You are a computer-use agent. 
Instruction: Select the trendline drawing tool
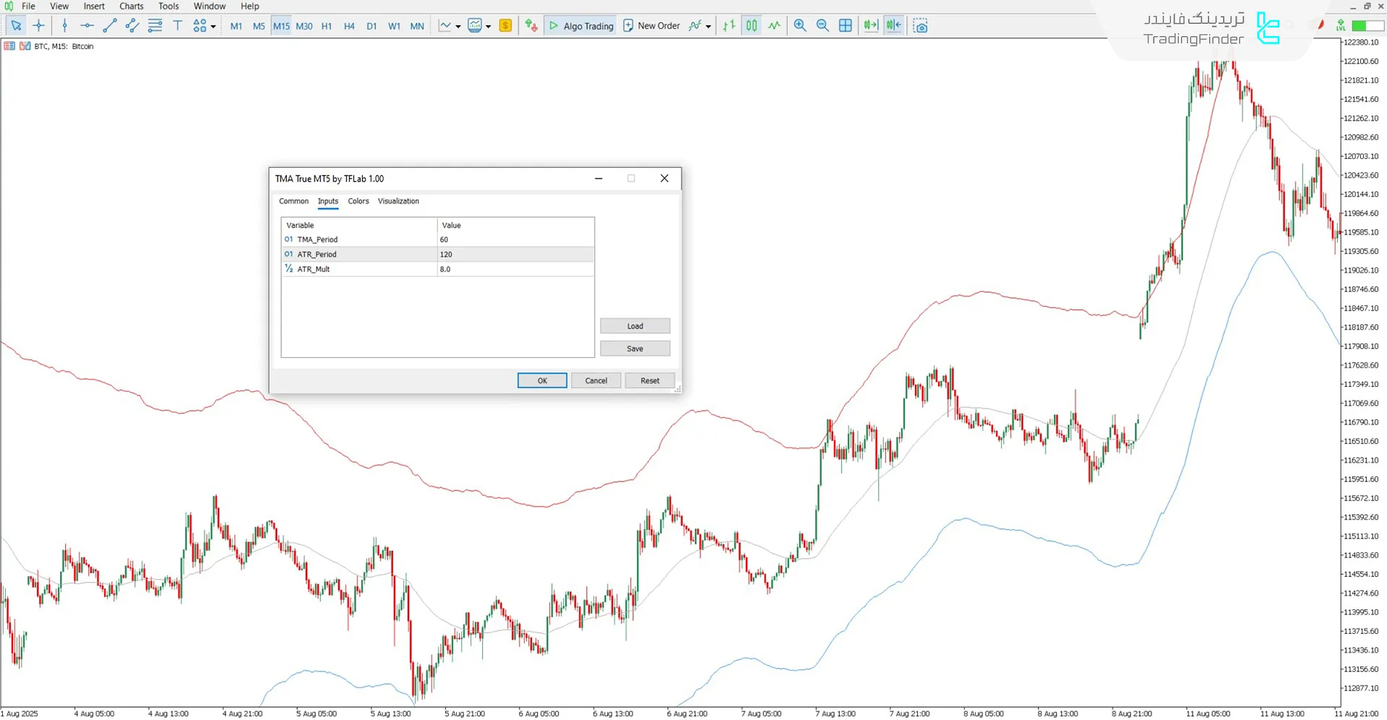coord(110,26)
